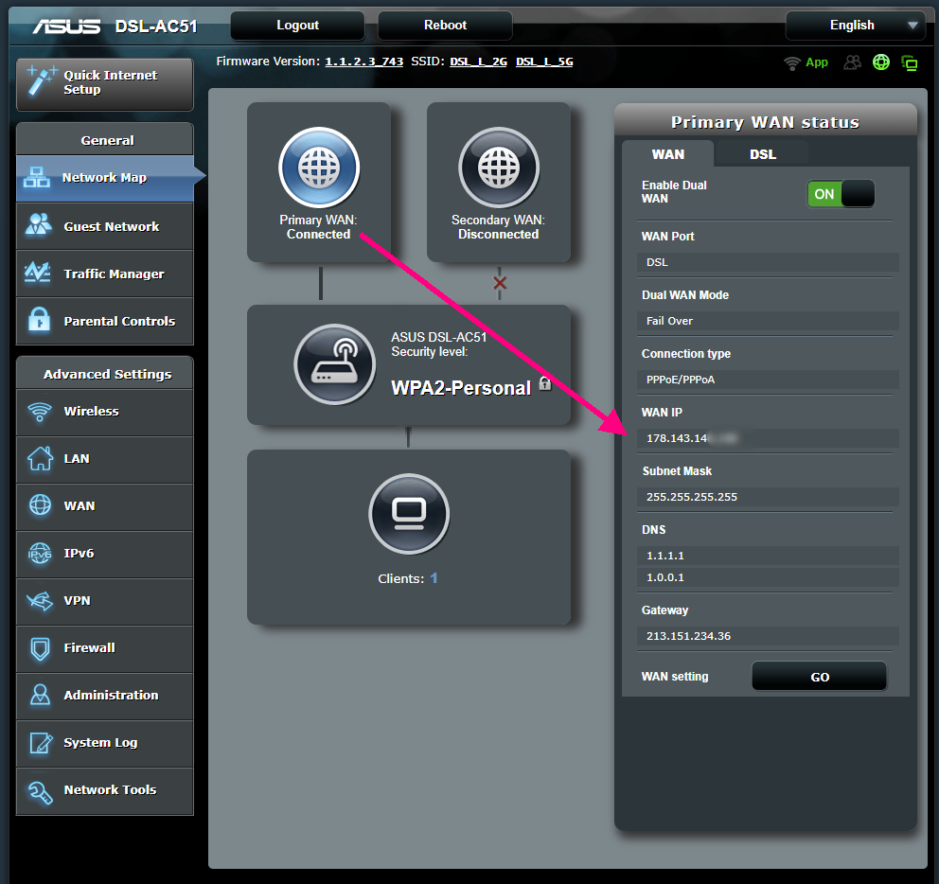
Task: Select the Secondary WAN globe icon
Action: (499, 168)
